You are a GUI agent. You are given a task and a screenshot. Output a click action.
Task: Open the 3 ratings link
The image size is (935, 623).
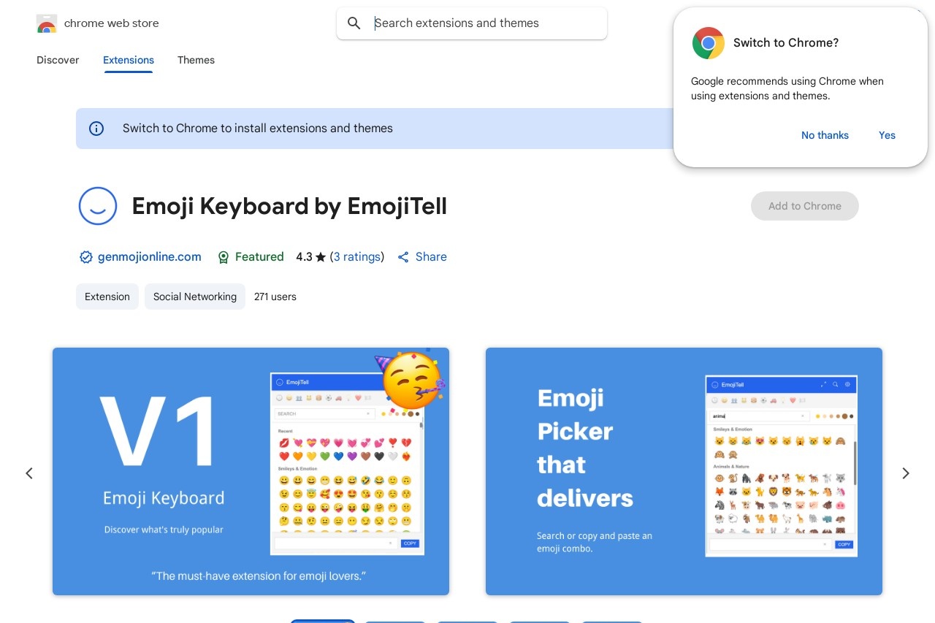click(357, 257)
